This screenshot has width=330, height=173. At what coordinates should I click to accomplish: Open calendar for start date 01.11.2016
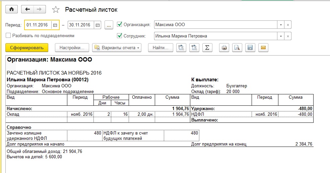click(55, 25)
